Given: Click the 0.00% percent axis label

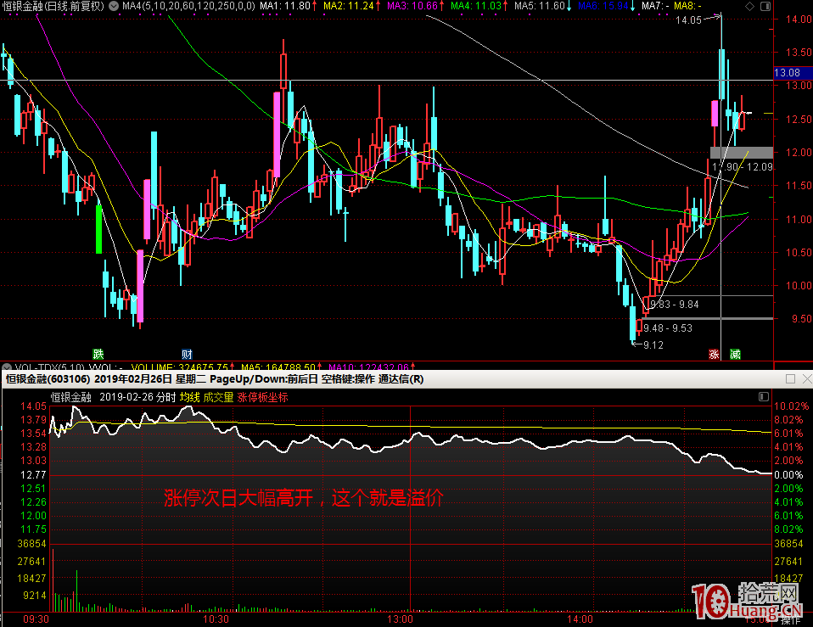Looking at the screenshot, I should (x=788, y=474).
